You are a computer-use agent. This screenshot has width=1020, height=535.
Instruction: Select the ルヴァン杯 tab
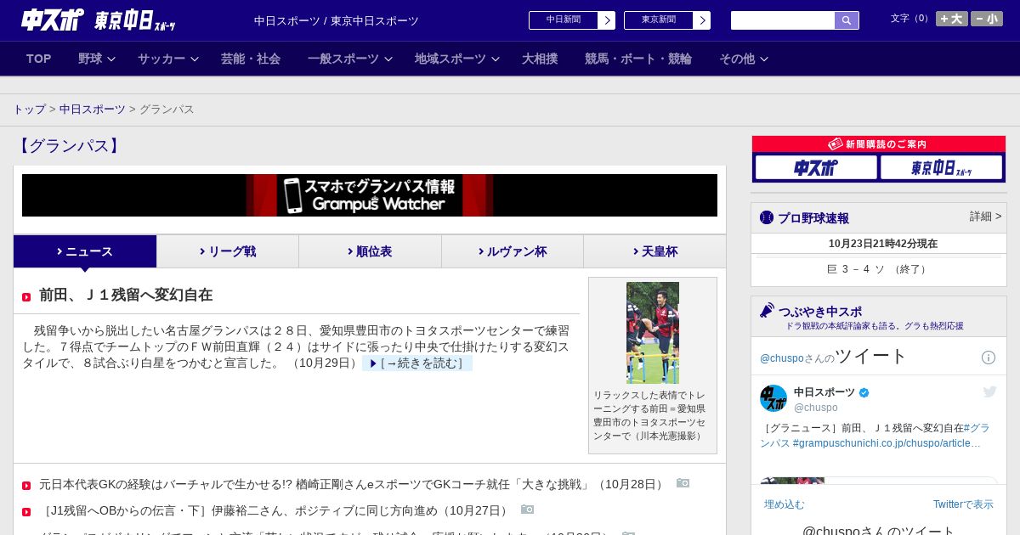coord(513,251)
